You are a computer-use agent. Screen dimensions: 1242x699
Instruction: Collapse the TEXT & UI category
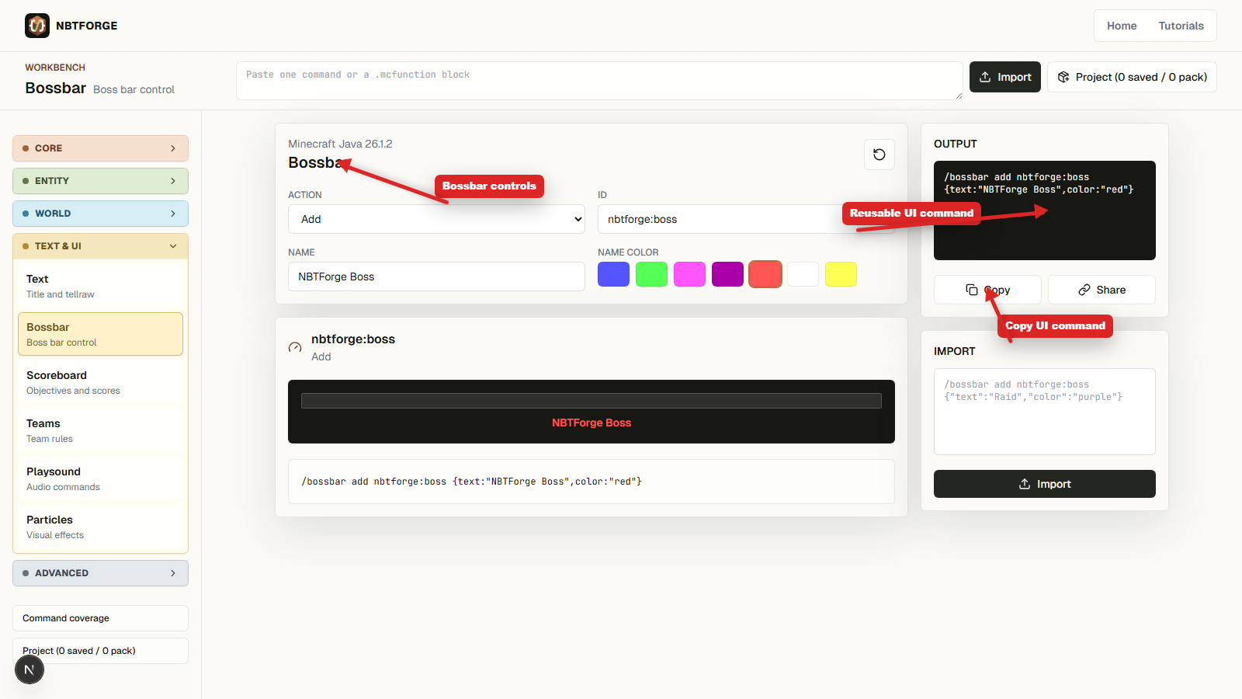(100, 246)
